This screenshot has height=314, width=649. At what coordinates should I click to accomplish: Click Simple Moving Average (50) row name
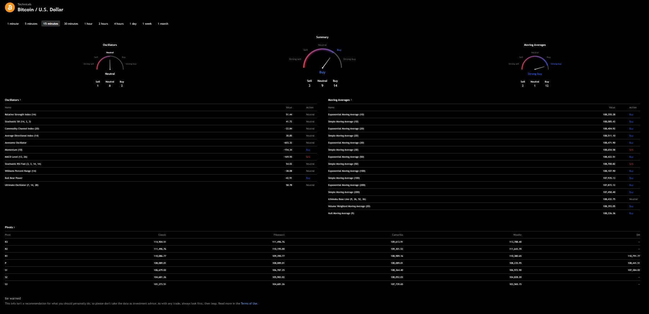pos(343,164)
